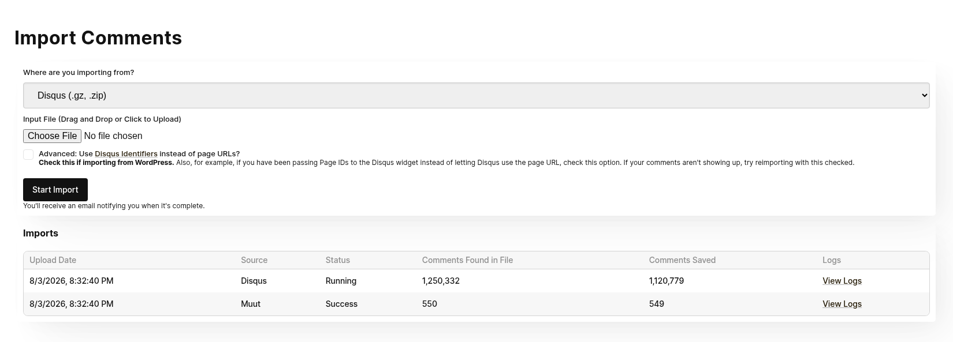Click the Import Comments page heading
The width and height of the screenshot is (953, 342).
(x=98, y=37)
